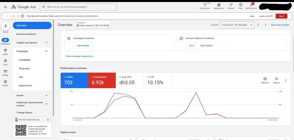Click the sidebar vertical scrollbar
This screenshot has height=140, width=294.
pos(54,68)
